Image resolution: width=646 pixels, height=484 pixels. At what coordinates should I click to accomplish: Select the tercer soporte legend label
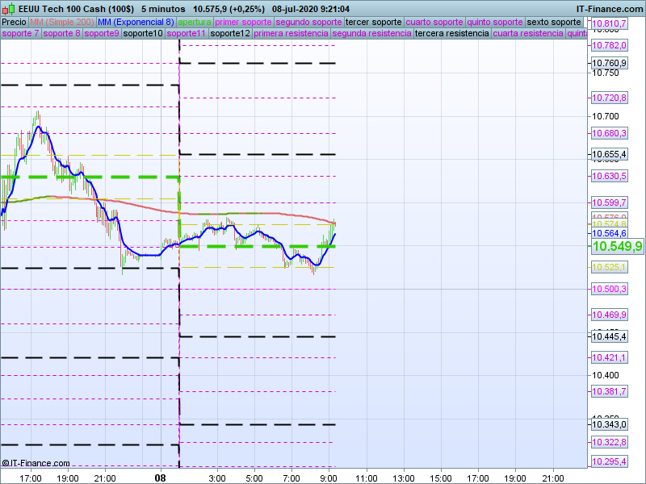click(373, 22)
